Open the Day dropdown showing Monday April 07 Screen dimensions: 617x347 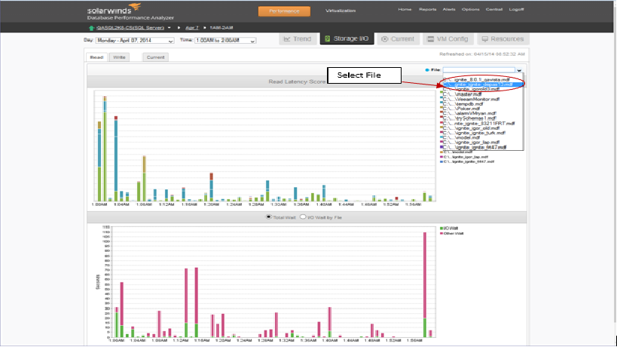coord(135,41)
